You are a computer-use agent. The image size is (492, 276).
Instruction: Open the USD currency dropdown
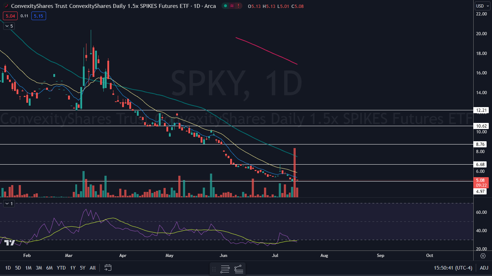pos(482,6)
